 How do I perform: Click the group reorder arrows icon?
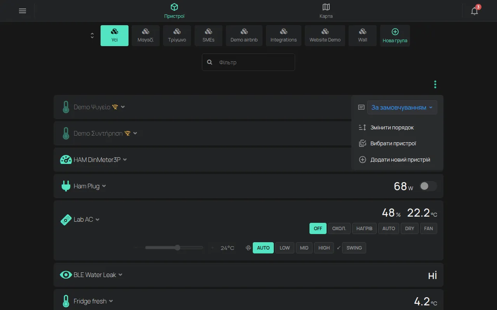pyautogui.click(x=92, y=36)
